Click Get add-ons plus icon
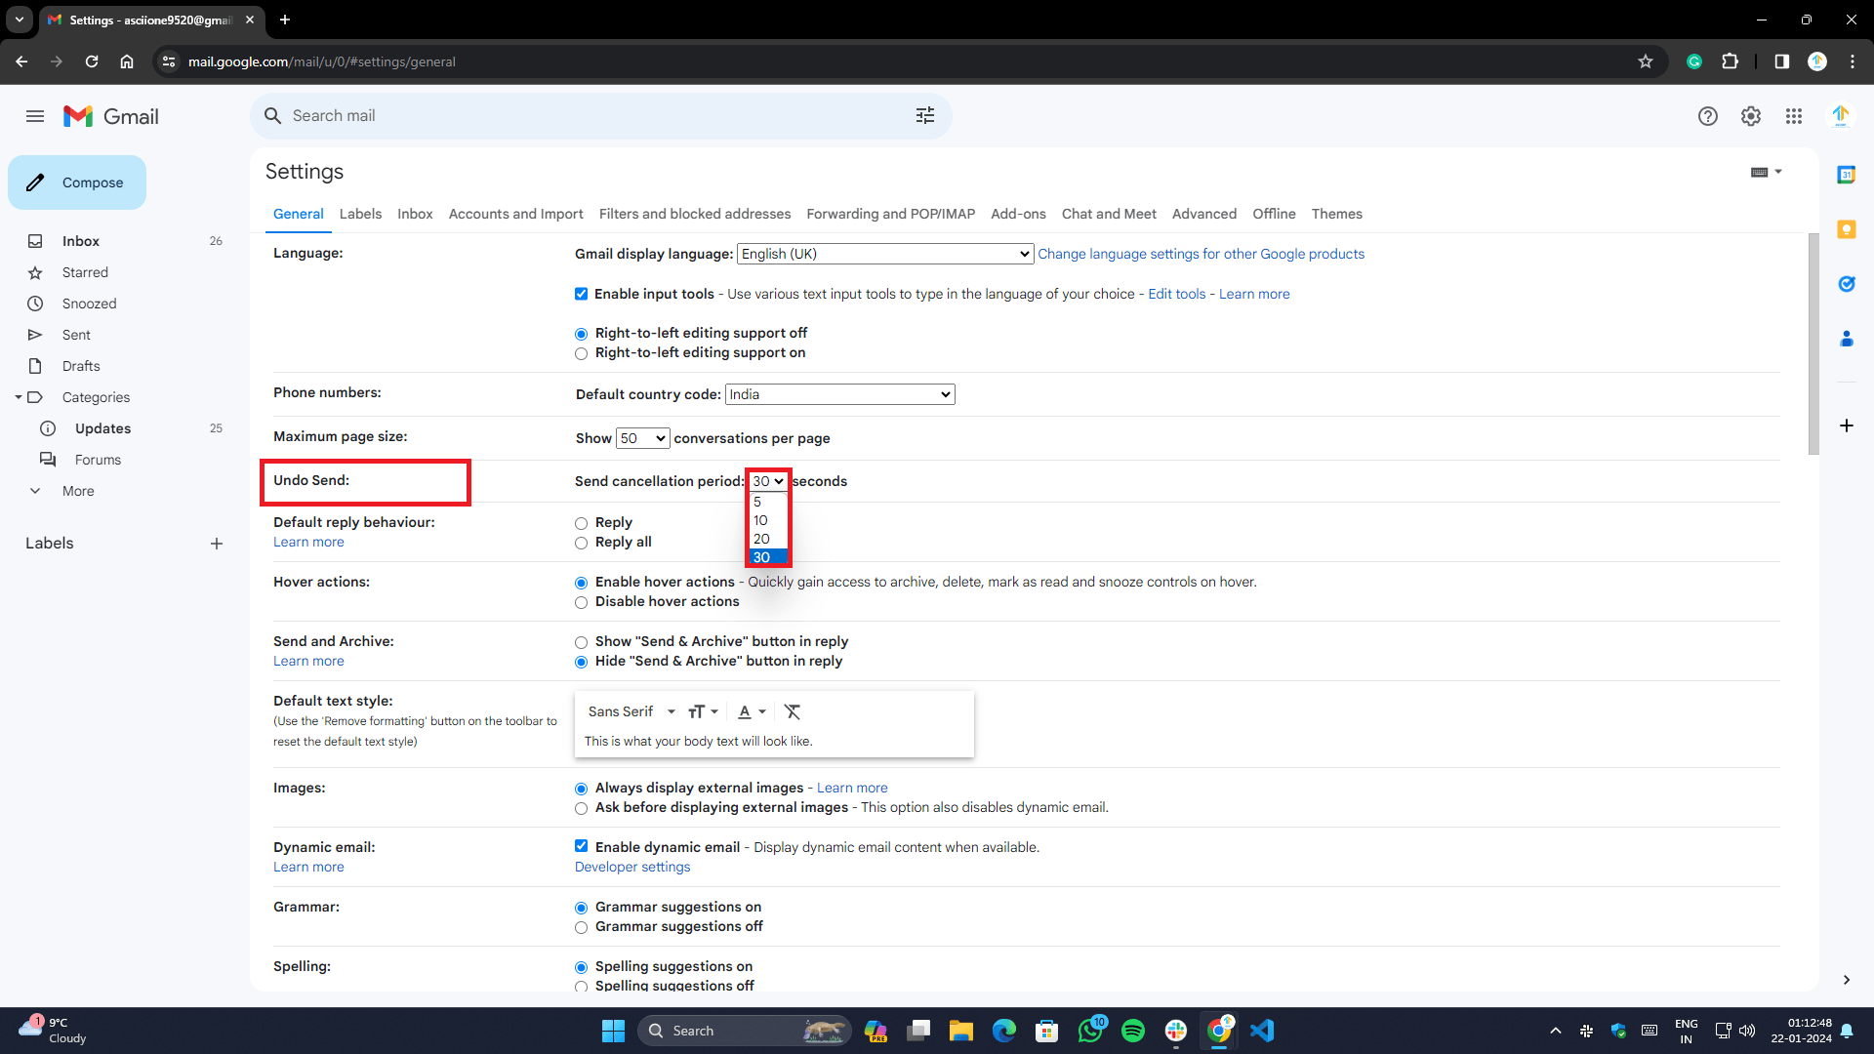This screenshot has height=1054, width=1874. [1846, 426]
